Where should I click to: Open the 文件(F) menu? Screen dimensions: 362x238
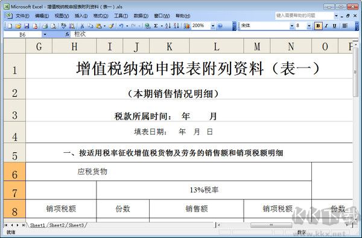[22, 16]
